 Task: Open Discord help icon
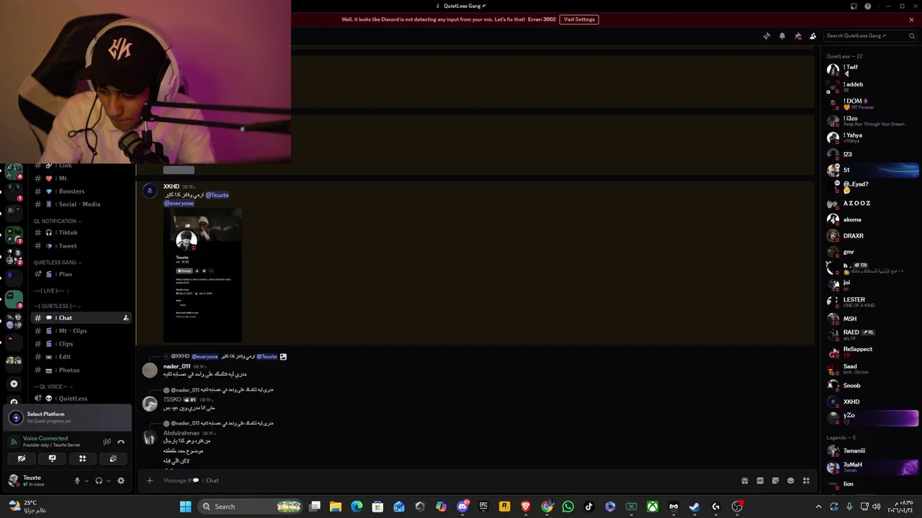click(x=868, y=6)
